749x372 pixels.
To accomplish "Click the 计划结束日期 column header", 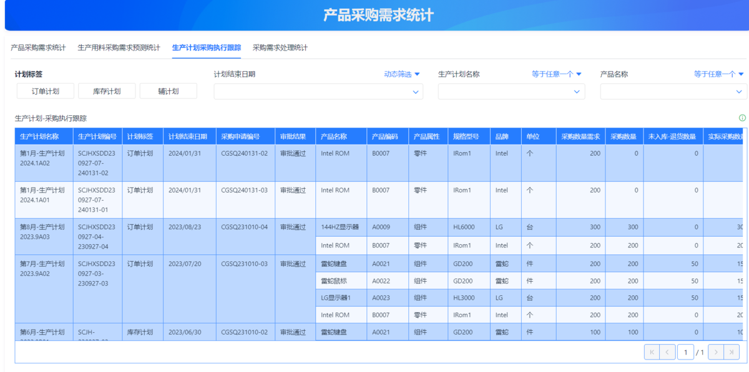I will click(189, 136).
